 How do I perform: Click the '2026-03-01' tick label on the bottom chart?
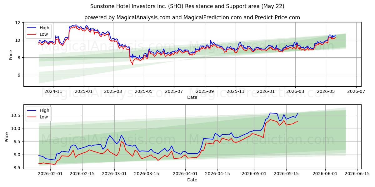click(114, 174)
